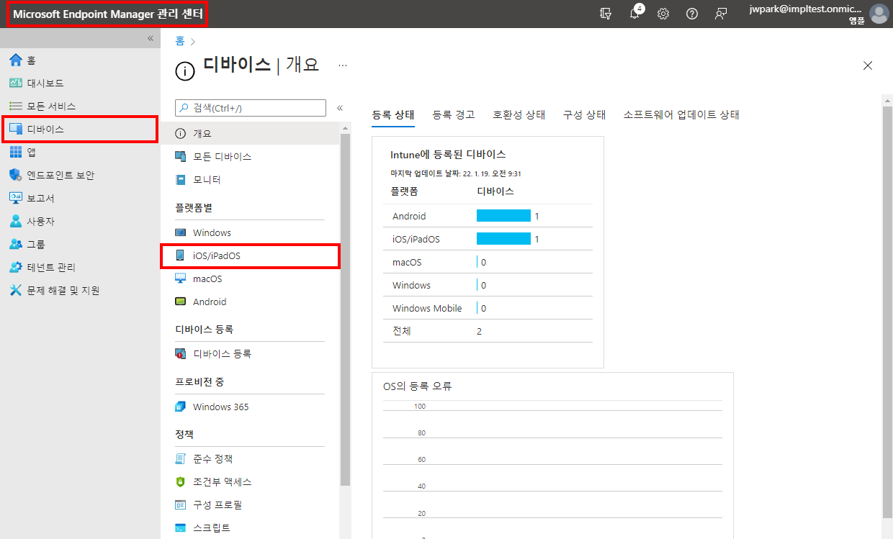Open 구성 프로필 menu item
Screen dimensions: 893x539
(250, 504)
